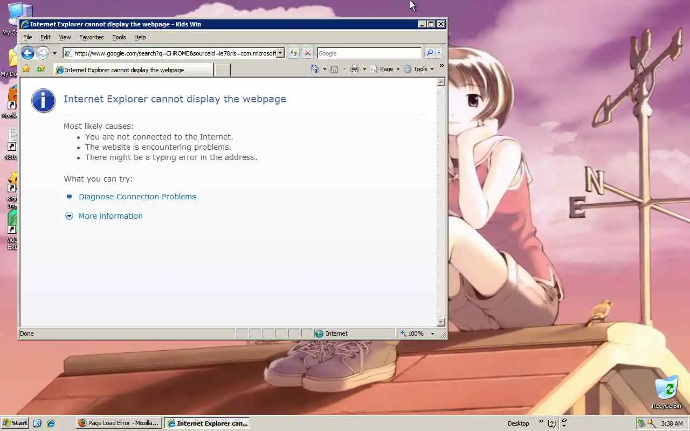Screen dimensions: 690x431
Task: Click 'Diagnose Connection Problems' link
Action: coord(137,197)
